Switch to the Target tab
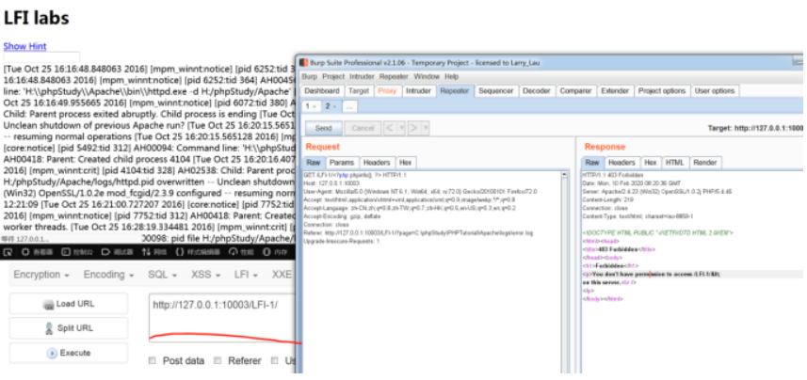 click(x=359, y=91)
